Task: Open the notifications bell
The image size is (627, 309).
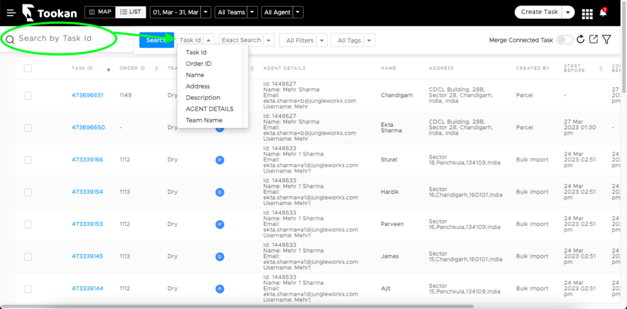Action: pos(603,12)
